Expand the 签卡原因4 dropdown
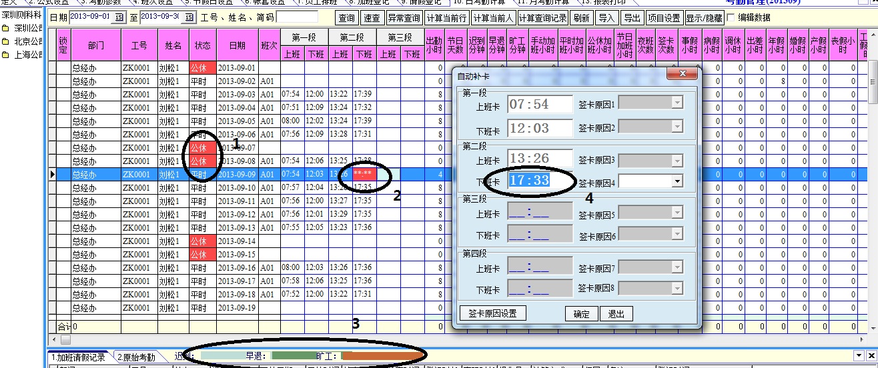The width and height of the screenshot is (878, 368). 677,181
